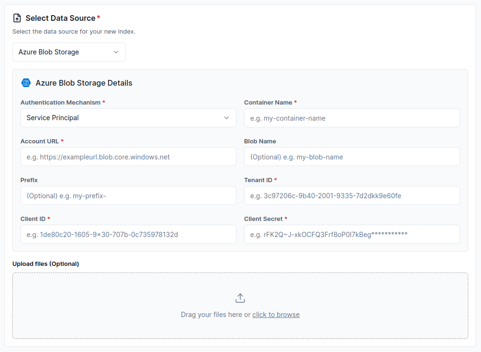Select the Client Secret input field
The width and height of the screenshot is (481, 352).
352,234
